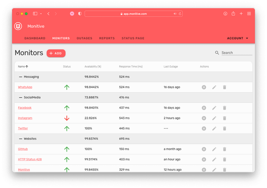The height and width of the screenshot is (188, 267).
Task: Open the HTTP Status 428 link
Action: 30,159
